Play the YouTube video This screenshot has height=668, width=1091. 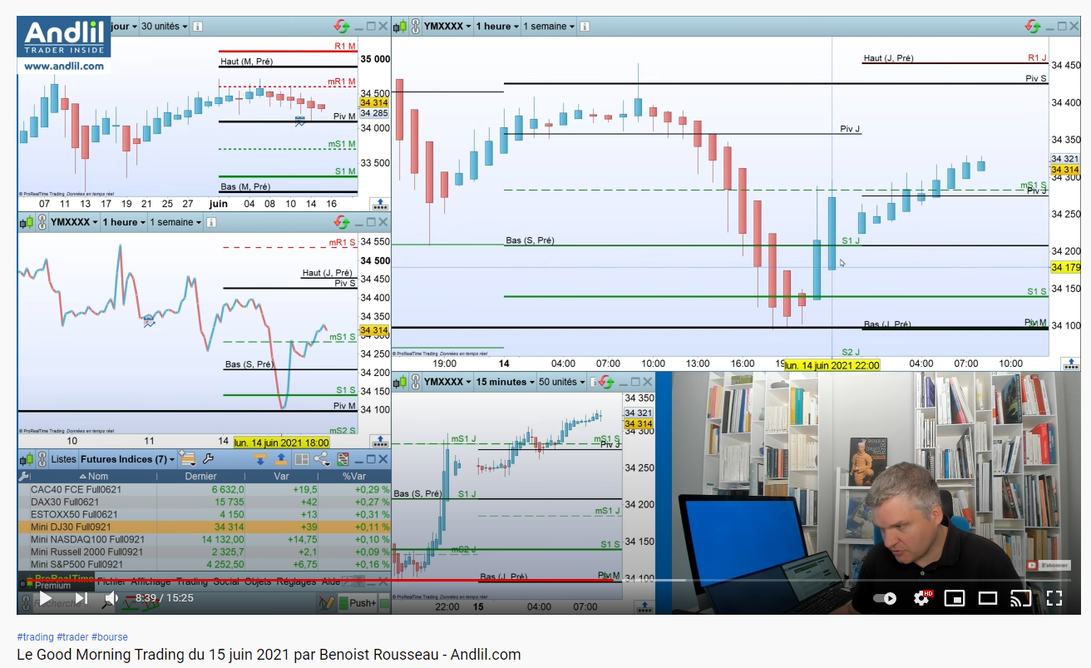pos(46,597)
